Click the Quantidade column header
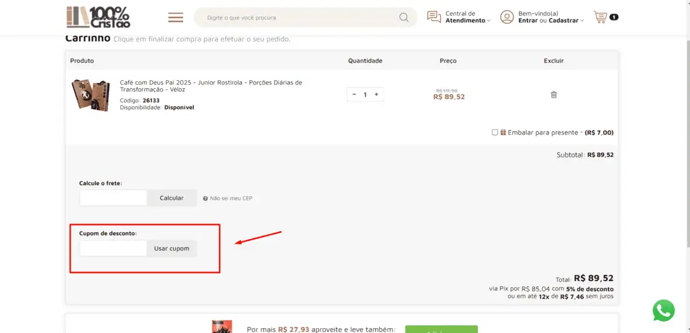The width and height of the screenshot is (690, 333). point(365,61)
